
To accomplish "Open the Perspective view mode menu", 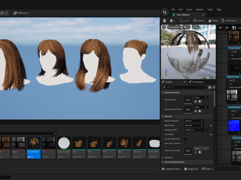I will [x=174, y=27].
